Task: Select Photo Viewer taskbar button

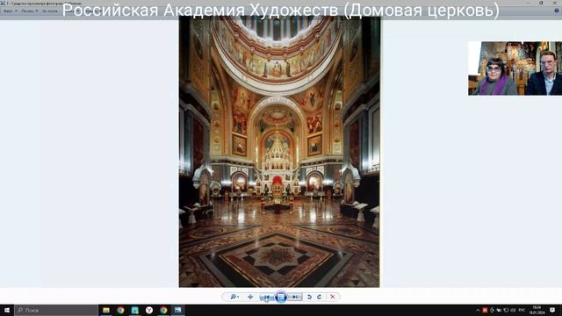Action: coord(177,310)
